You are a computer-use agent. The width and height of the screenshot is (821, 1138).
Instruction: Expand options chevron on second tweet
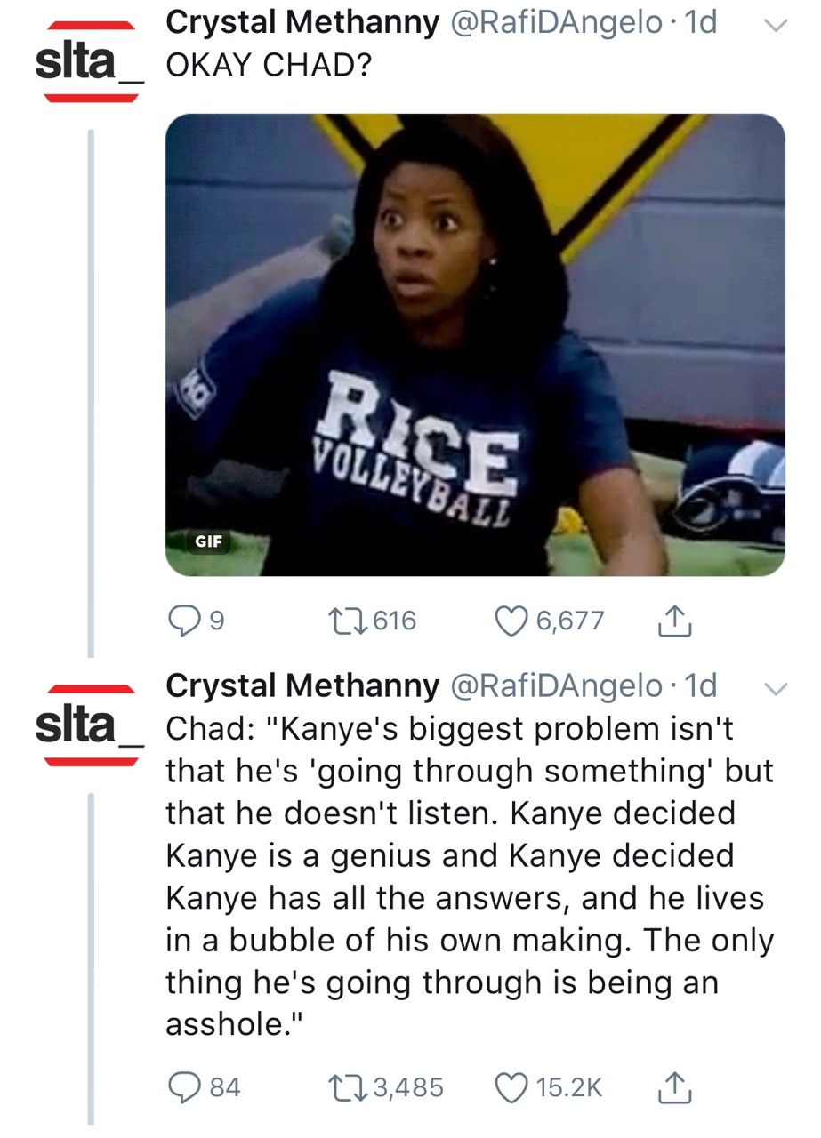776,688
